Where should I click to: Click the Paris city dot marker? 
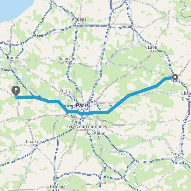(x=82, y=111)
